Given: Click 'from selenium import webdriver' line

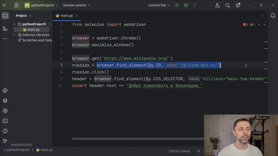Looking at the screenshot, I should 109,24.
